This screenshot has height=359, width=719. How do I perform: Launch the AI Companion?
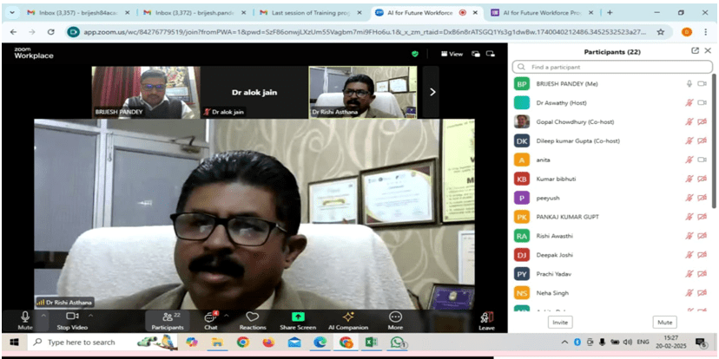coord(347,318)
